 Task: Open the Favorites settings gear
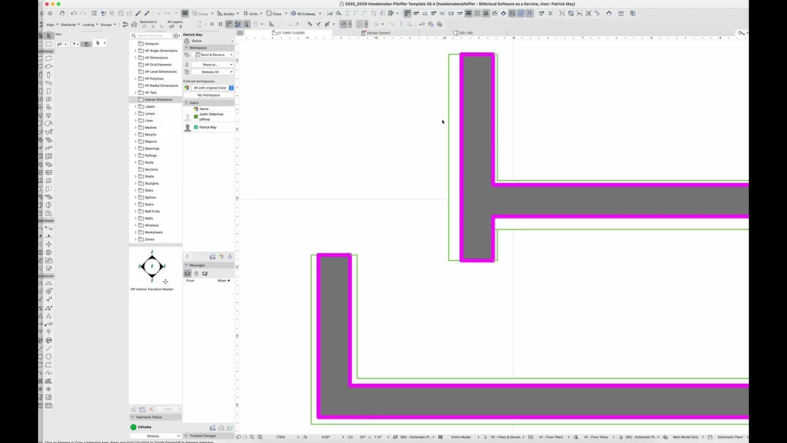(176, 36)
